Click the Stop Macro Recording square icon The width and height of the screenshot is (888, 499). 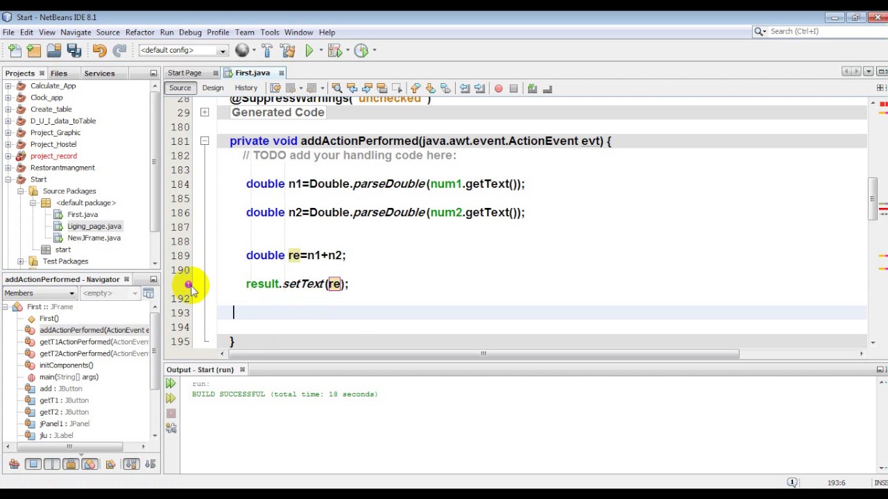tap(513, 88)
